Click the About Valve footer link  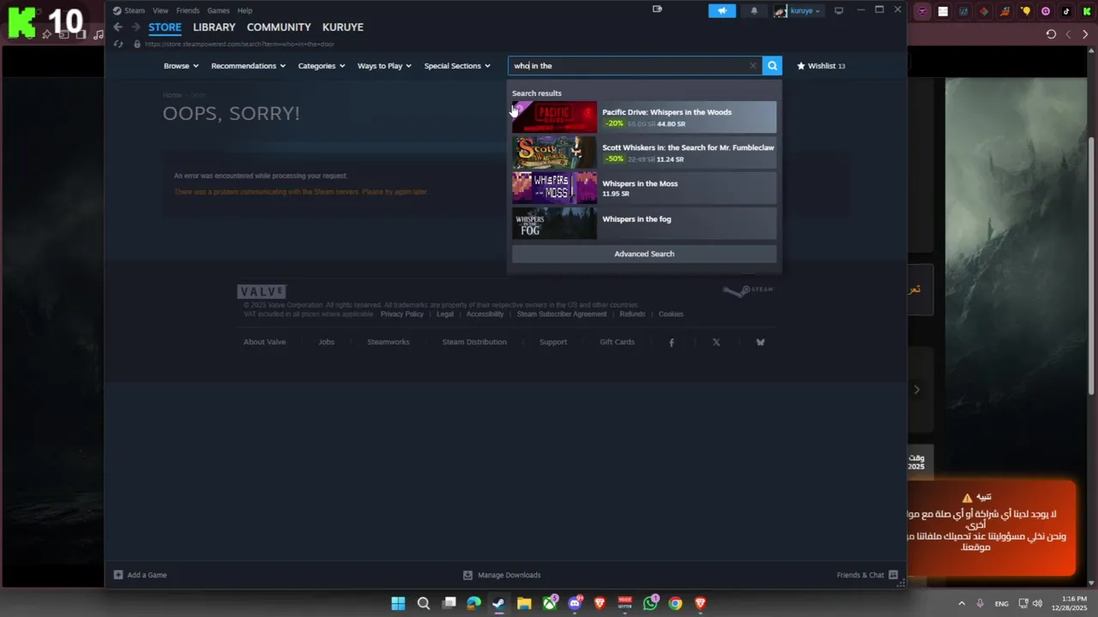click(x=264, y=342)
